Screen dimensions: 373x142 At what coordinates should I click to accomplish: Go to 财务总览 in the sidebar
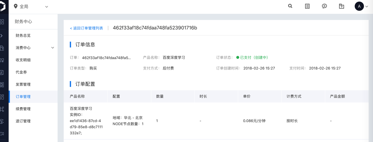click(23, 35)
